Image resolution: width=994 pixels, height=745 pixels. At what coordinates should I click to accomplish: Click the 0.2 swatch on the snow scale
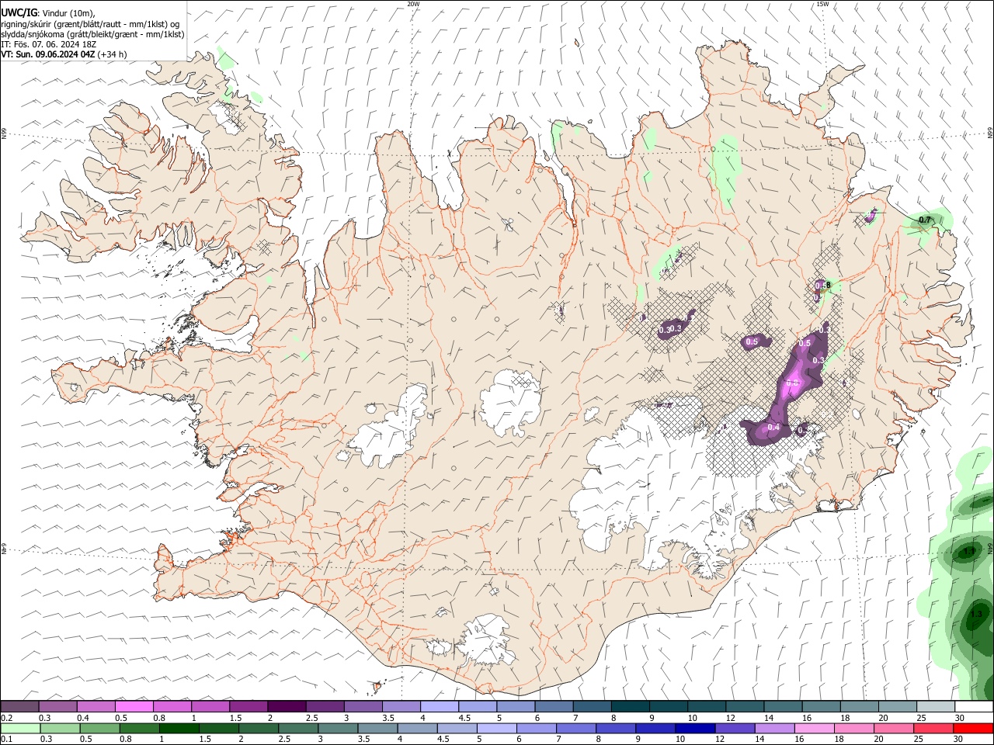[19, 706]
